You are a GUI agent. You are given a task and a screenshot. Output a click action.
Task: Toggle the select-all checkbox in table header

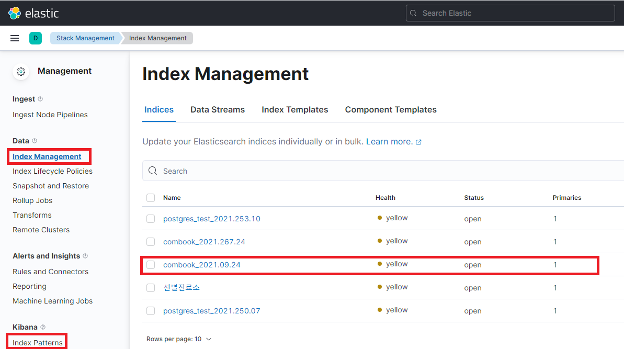151,198
